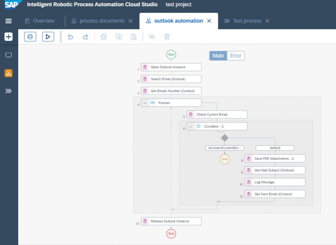This screenshot has height=245, width=336.
Task: Click the diamond icon on Condition - 2
Action: 199,126
